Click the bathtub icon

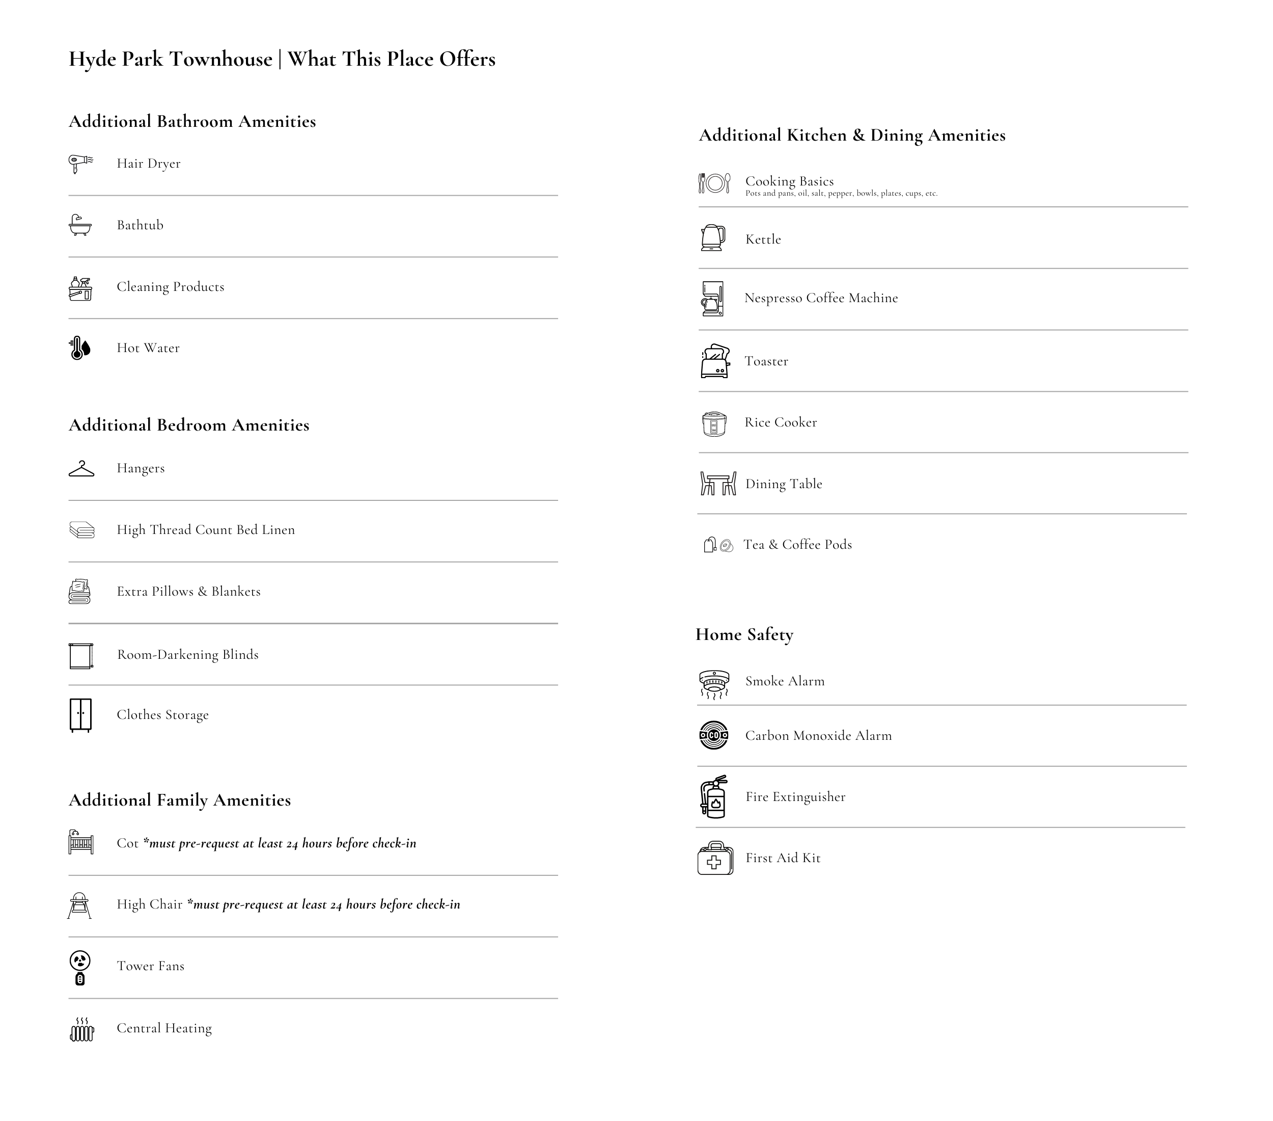(x=80, y=225)
